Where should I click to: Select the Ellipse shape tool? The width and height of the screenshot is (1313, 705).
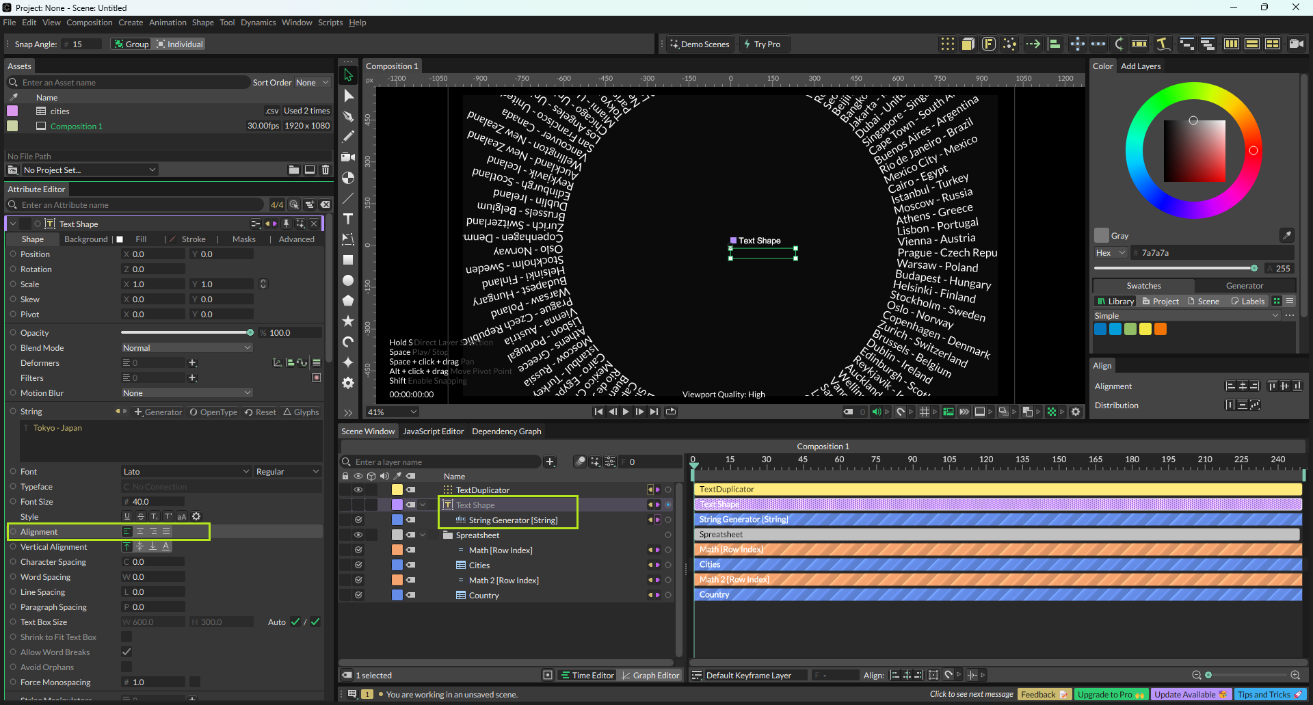(348, 280)
